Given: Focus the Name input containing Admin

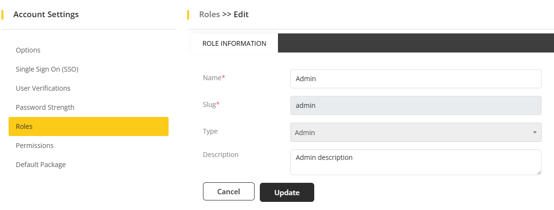Looking at the screenshot, I should click(415, 79).
